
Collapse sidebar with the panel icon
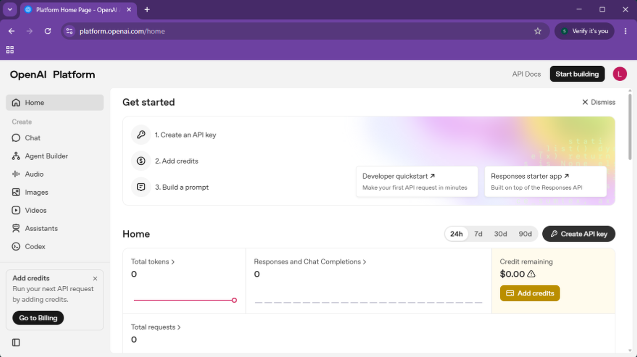click(16, 343)
